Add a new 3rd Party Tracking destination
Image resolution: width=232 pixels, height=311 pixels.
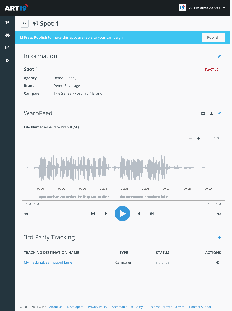pos(219,237)
